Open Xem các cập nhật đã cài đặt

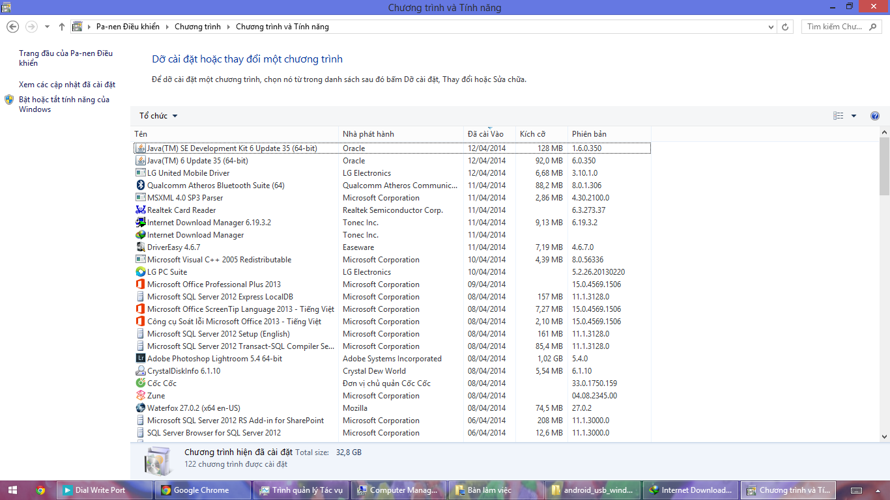tap(67, 85)
